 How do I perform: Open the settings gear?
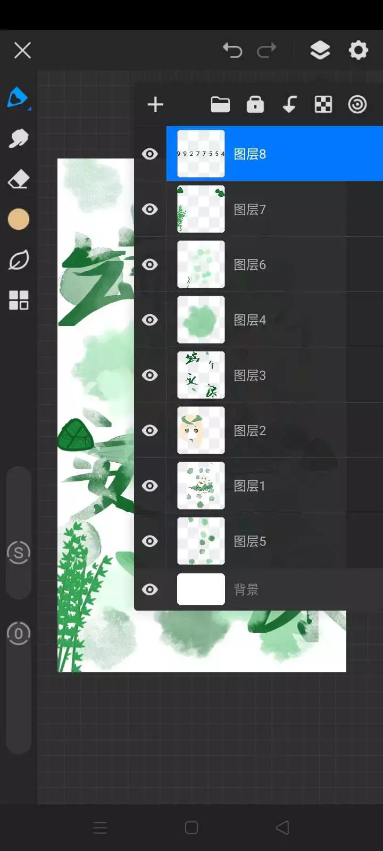(358, 51)
